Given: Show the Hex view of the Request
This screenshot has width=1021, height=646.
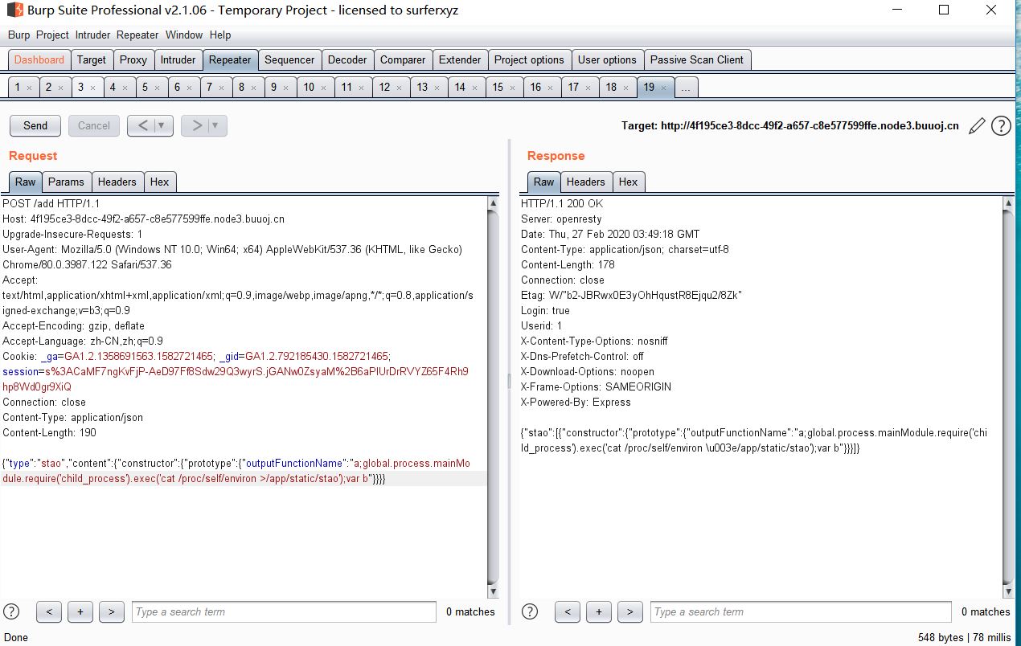Looking at the screenshot, I should click(160, 182).
